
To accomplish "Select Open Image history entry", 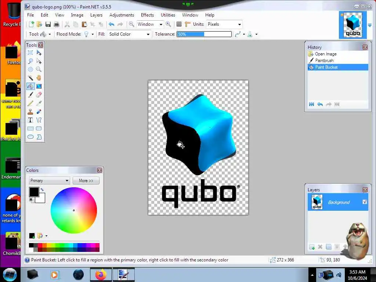I will click(338, 54).
